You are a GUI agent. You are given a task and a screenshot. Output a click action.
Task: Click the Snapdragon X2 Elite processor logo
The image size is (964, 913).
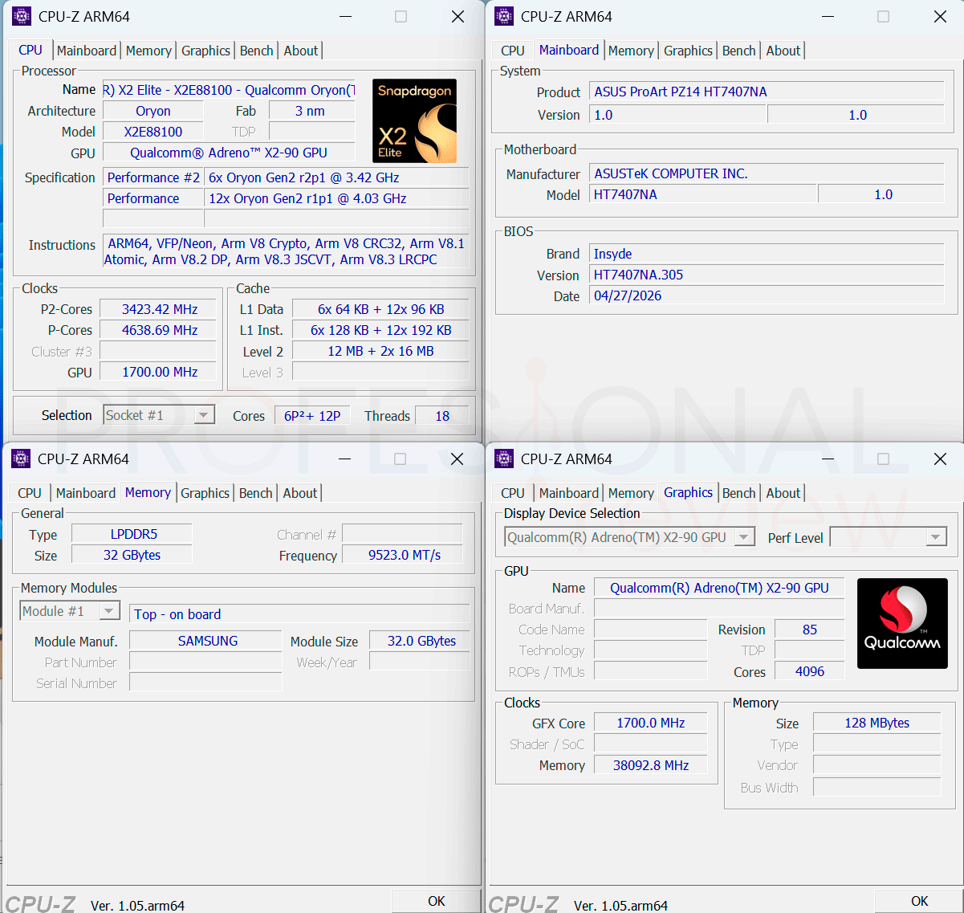(415, 120)
